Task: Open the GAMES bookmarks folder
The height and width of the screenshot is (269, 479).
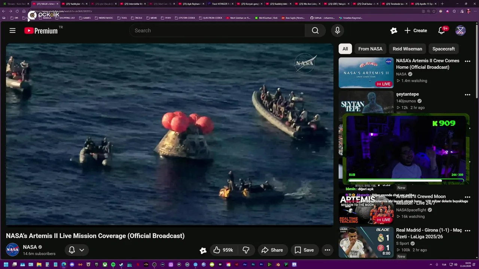Action: point(84,18)
